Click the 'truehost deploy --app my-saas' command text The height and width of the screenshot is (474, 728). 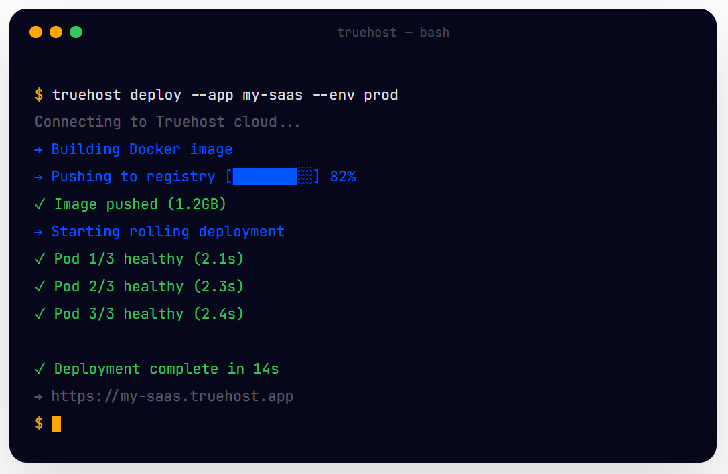pos(177,95)
